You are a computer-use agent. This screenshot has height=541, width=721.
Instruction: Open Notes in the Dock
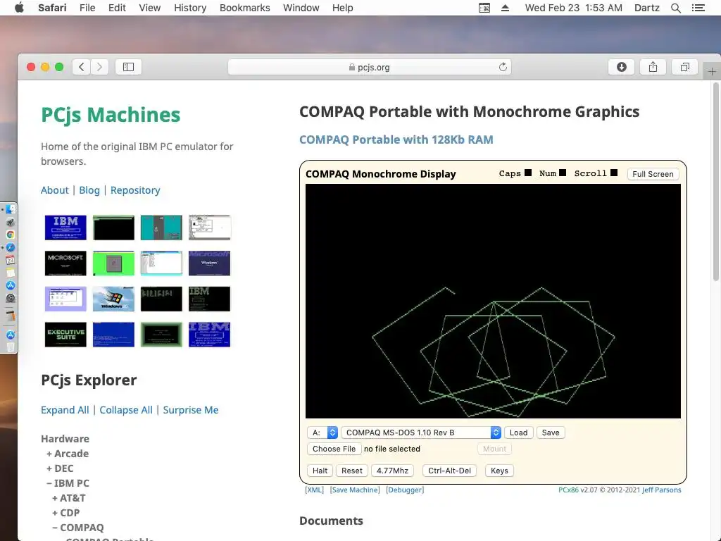10,273
